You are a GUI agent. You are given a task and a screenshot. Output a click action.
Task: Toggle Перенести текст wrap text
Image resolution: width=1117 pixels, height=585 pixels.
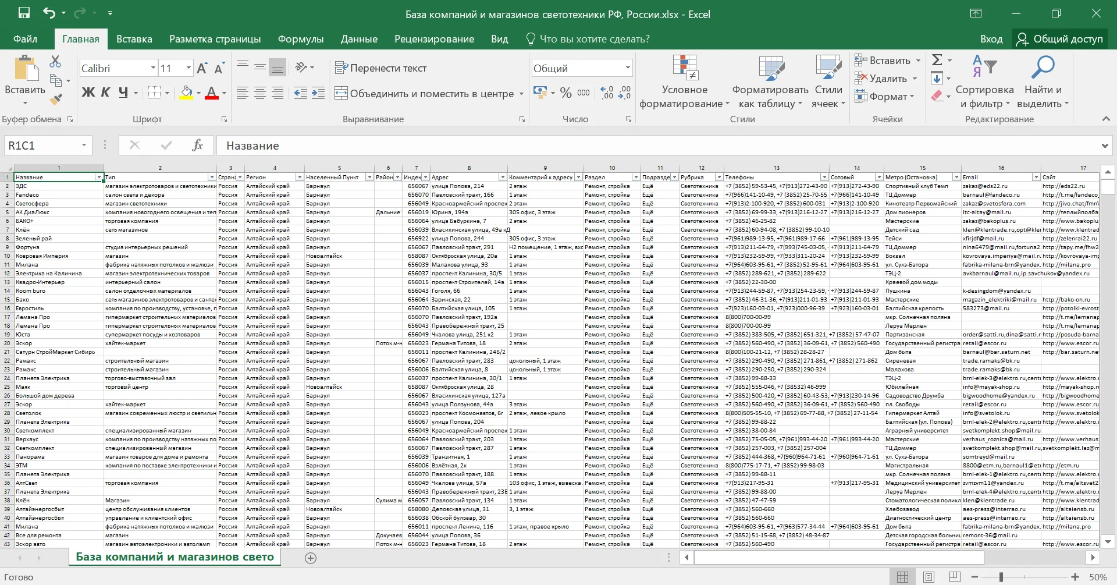click(381, 68)
